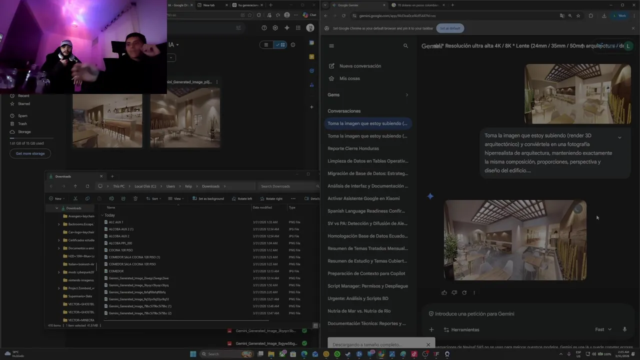Click the search icon in Gemini sidebar
The width and height of the screenshot is (640, 360).
point(405,45)
